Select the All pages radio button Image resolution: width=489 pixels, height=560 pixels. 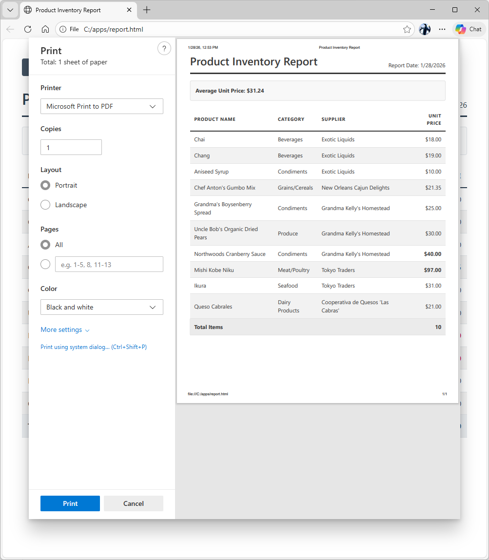[x=45, y=245]
